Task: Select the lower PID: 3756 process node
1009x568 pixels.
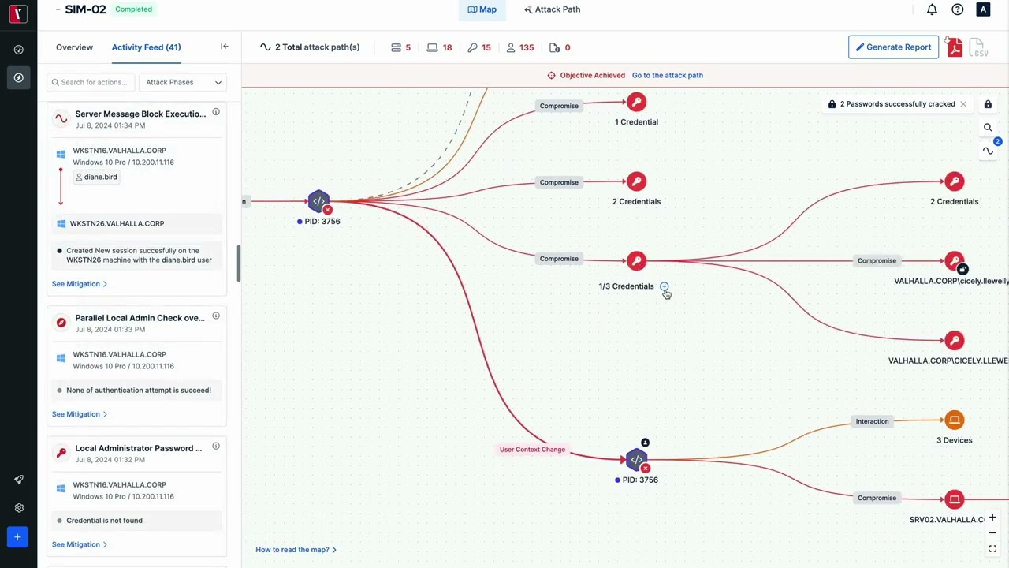Action: point(636,460)
